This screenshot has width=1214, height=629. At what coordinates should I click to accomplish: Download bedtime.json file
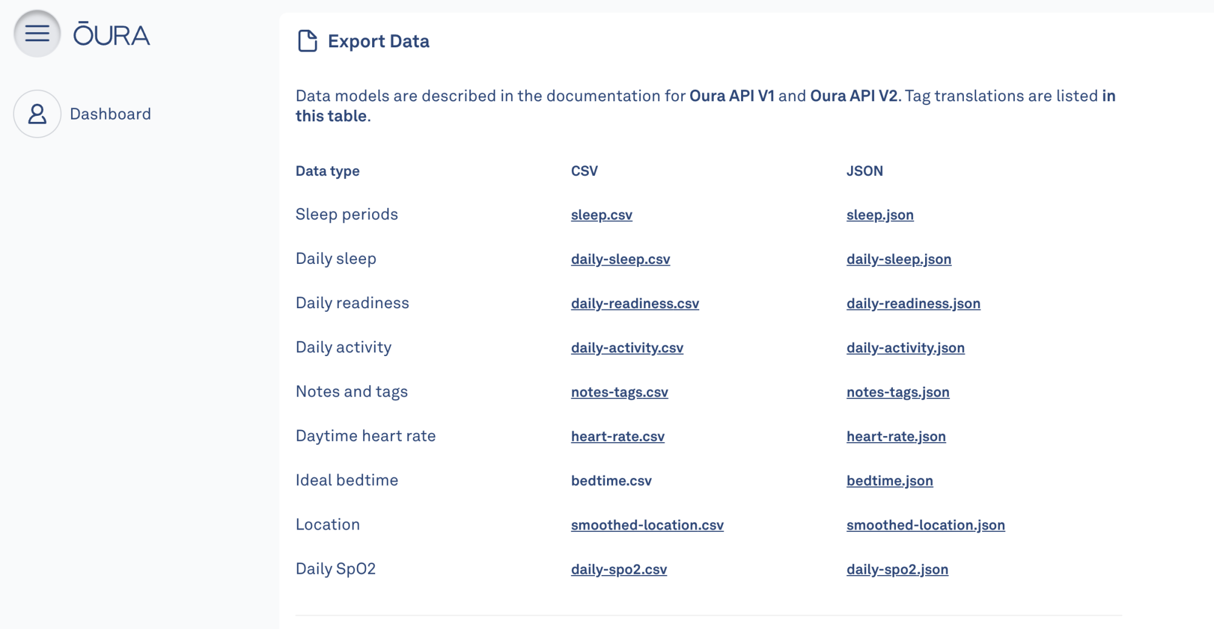pyautogui.click(x=890, y=480)
